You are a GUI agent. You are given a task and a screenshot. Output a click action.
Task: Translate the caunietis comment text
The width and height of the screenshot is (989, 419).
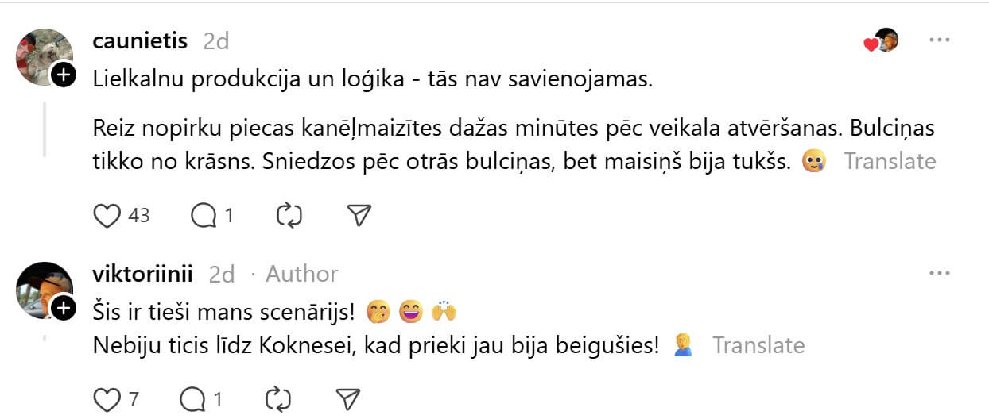(890, 161)
